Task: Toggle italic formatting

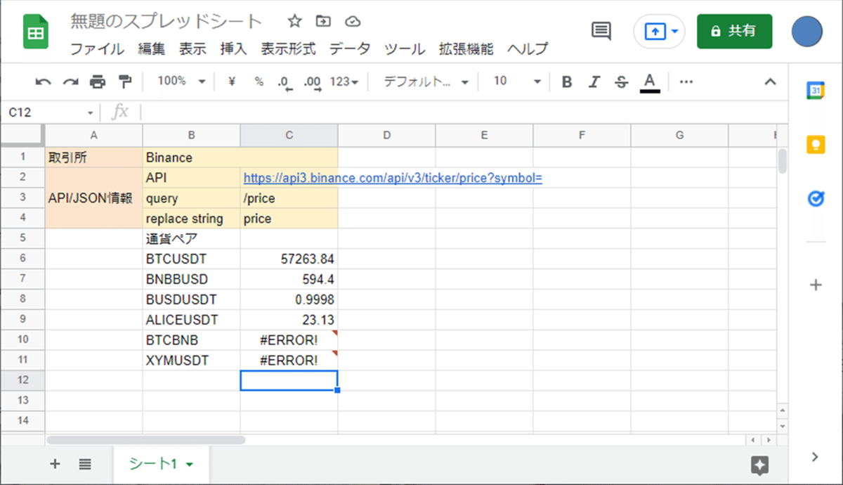Action: click(594, 82)
